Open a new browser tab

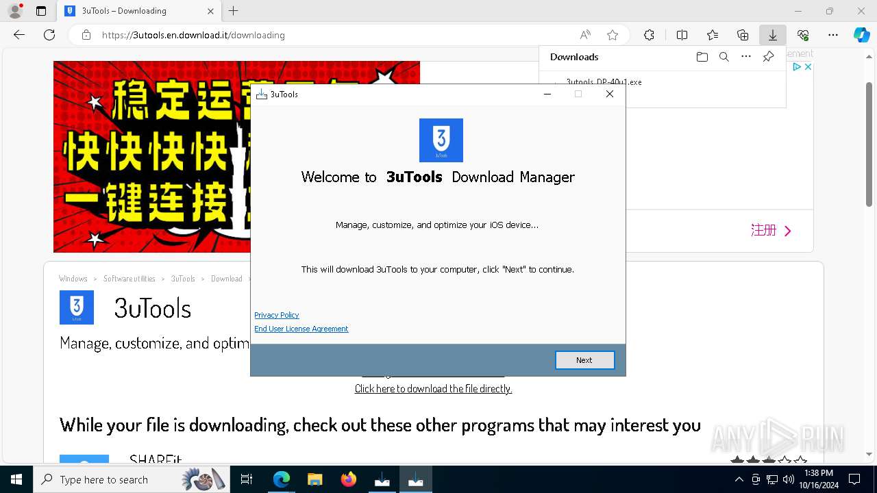pos(234,11)
